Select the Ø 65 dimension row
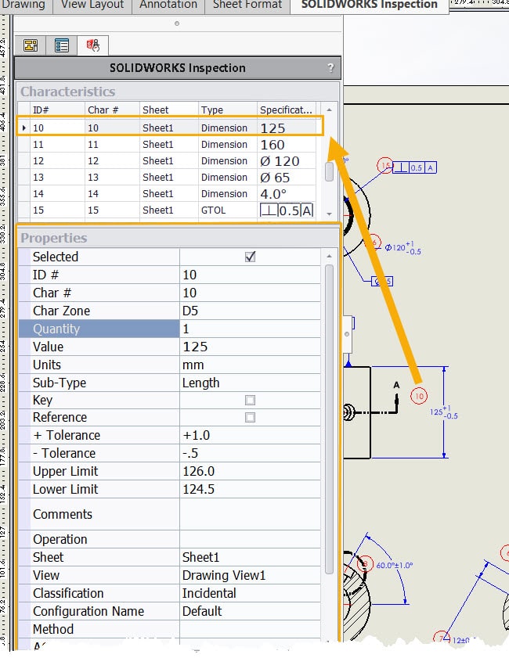This screenshot has width=509, height=658. 167,178
